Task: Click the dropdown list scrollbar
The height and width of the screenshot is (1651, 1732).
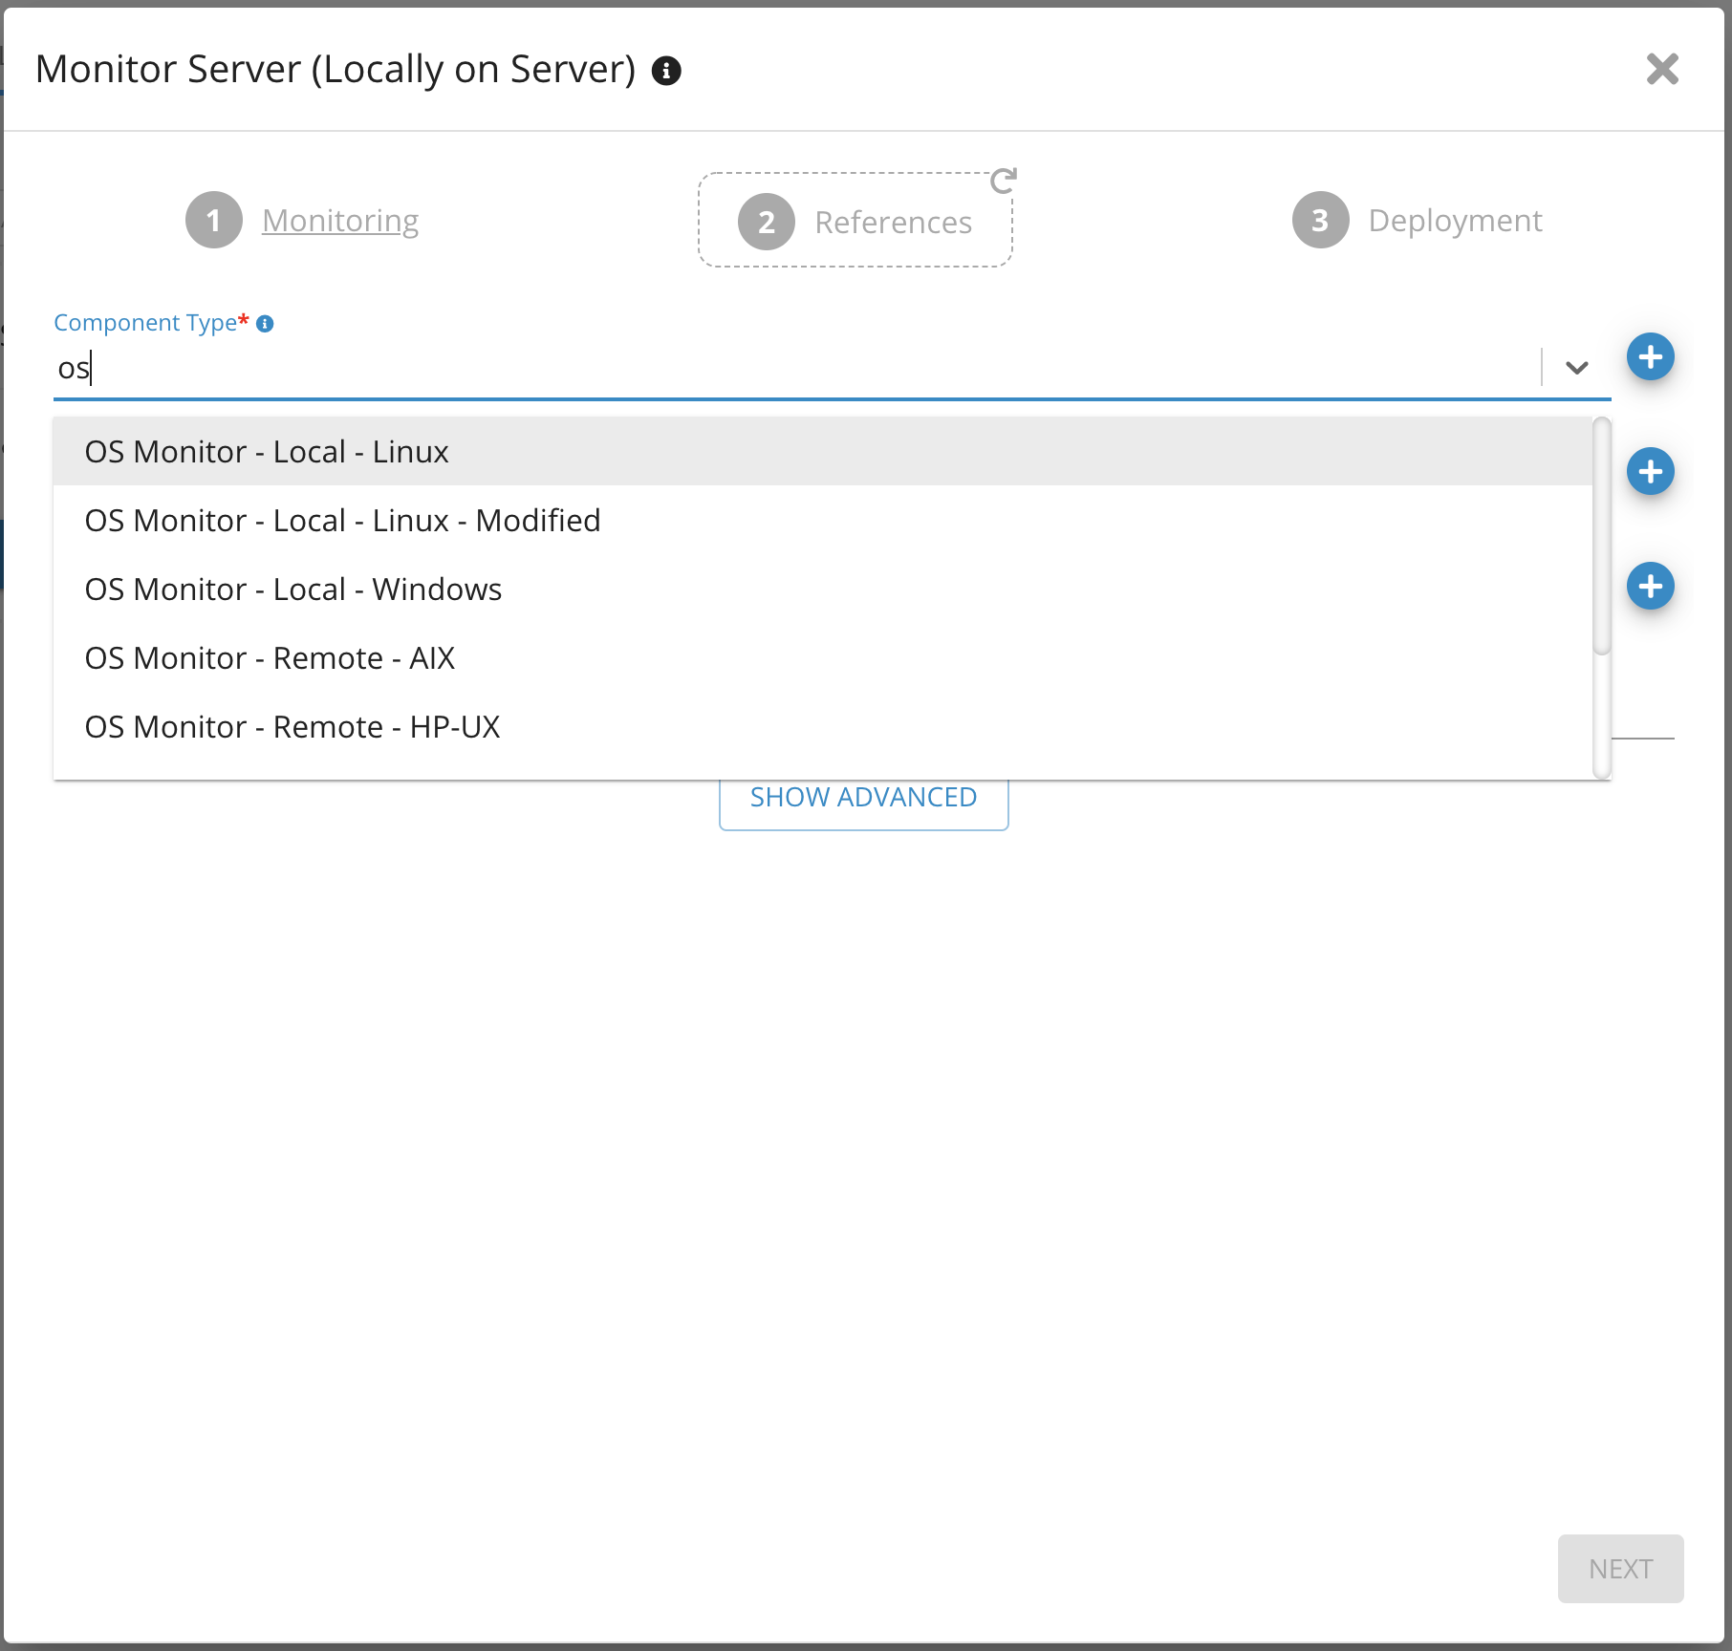Action: tap(1602, 536)
